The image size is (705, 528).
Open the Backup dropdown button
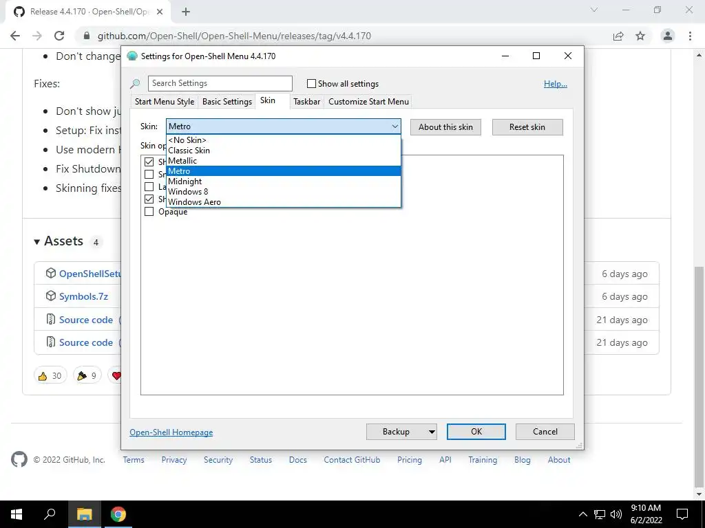point(401,432)
